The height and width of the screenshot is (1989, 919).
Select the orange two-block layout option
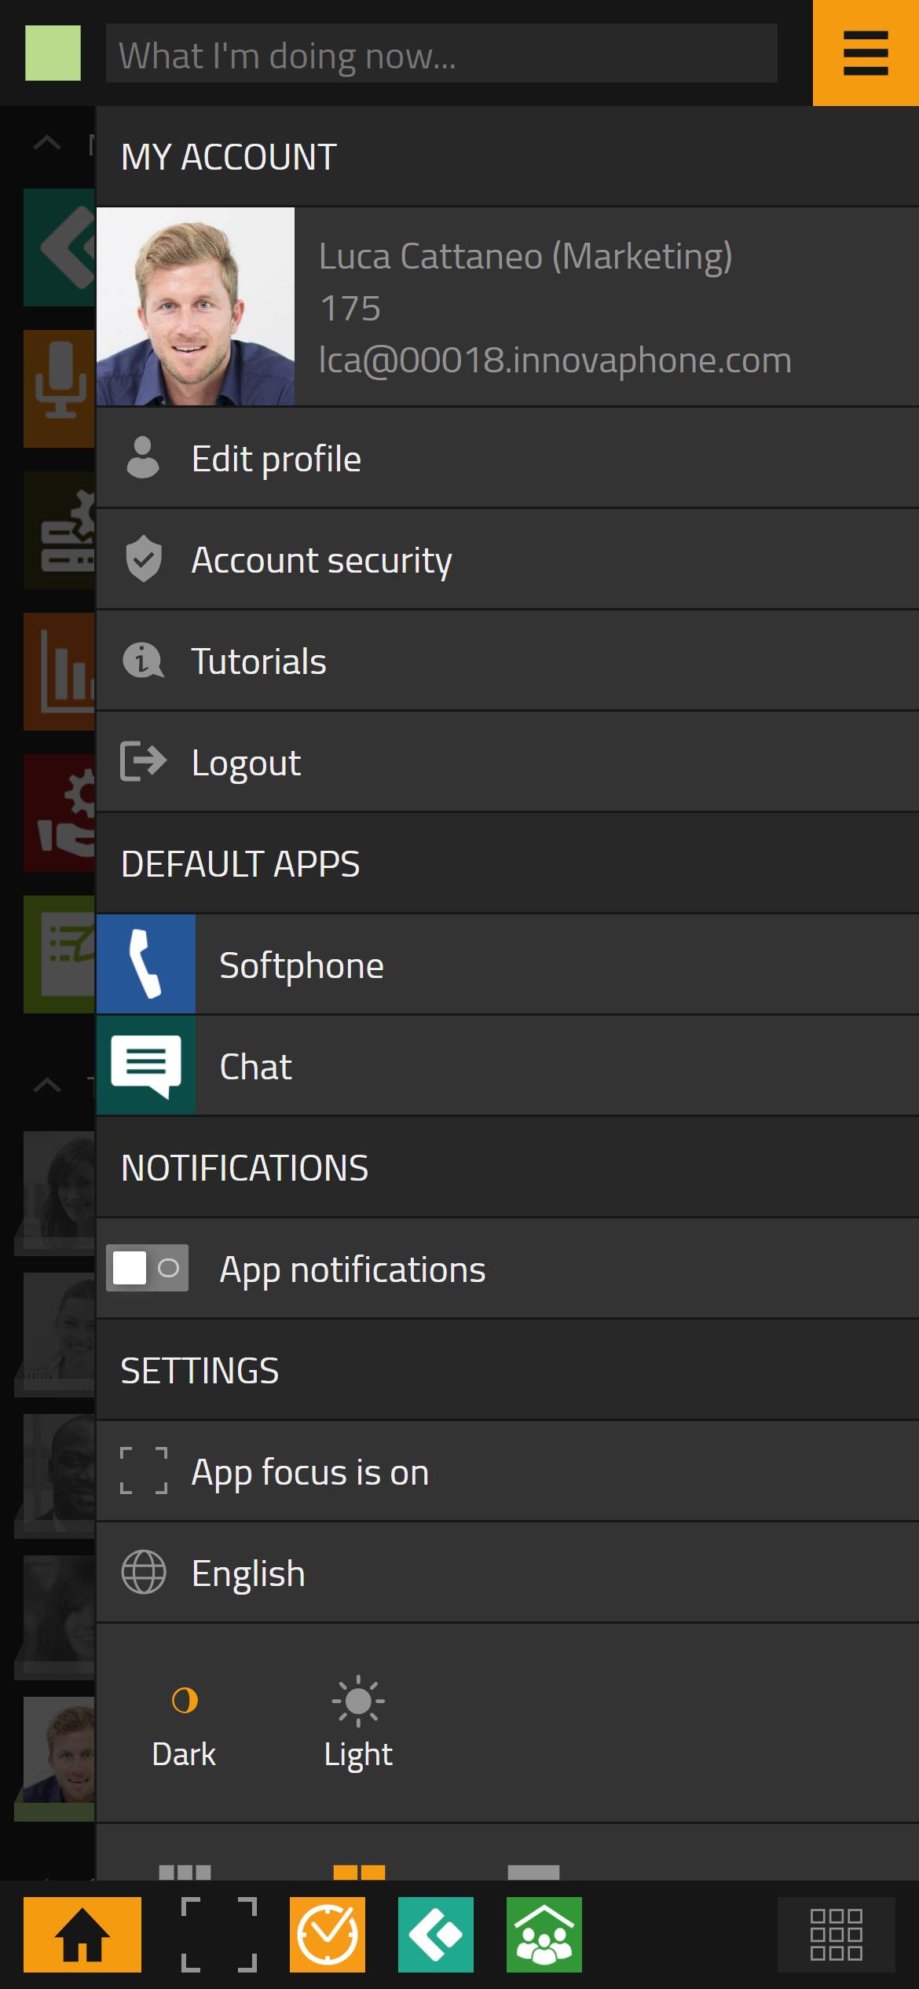(x=359, y=1872)
